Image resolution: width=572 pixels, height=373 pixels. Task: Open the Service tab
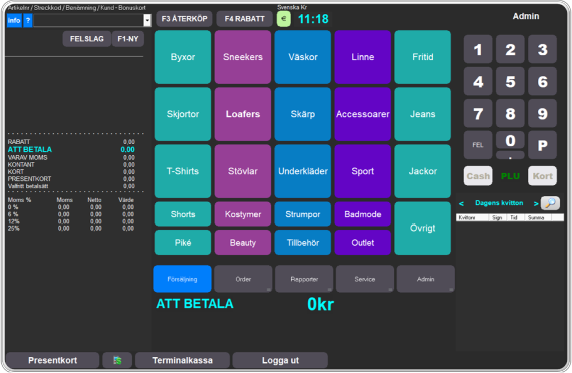[x=365, y=279]
